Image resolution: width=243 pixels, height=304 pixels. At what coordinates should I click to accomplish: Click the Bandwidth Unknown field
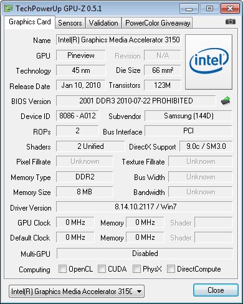201,192
